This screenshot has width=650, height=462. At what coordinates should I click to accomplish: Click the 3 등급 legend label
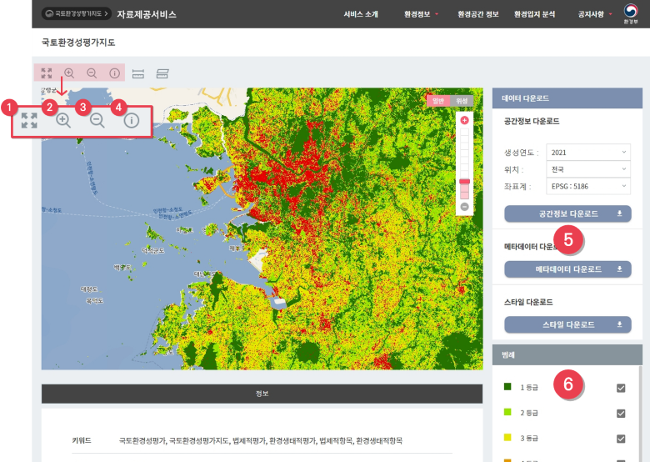coord(529,439)
